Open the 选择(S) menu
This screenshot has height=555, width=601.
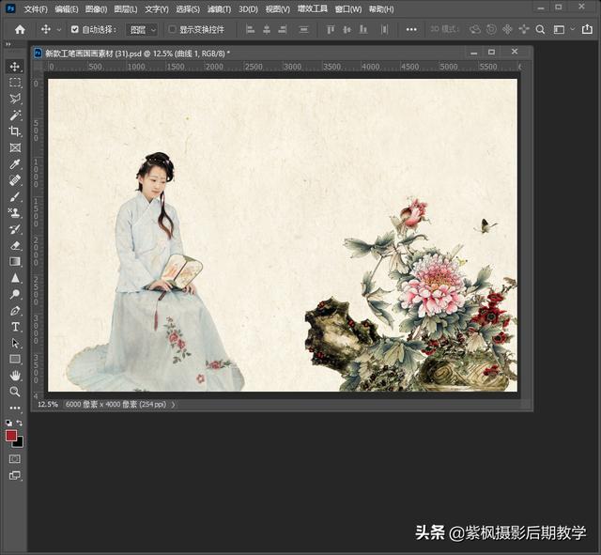coord(188,9)
